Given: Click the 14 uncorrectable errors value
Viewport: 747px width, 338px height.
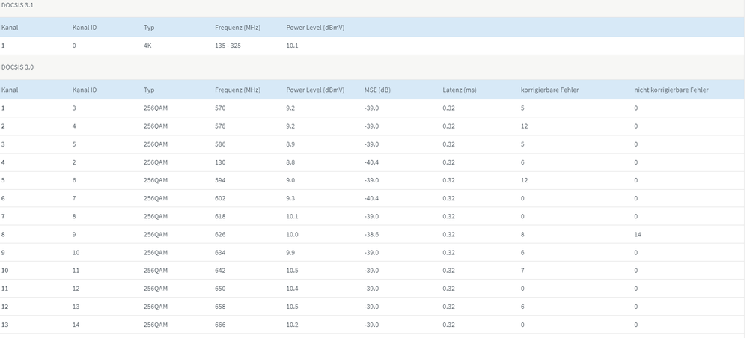Looking at the screenshot, I should tap(638, 235).
